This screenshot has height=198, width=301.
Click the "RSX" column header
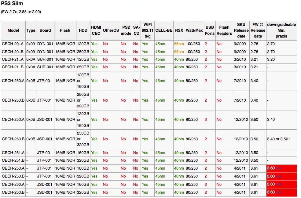pos(179,30)
